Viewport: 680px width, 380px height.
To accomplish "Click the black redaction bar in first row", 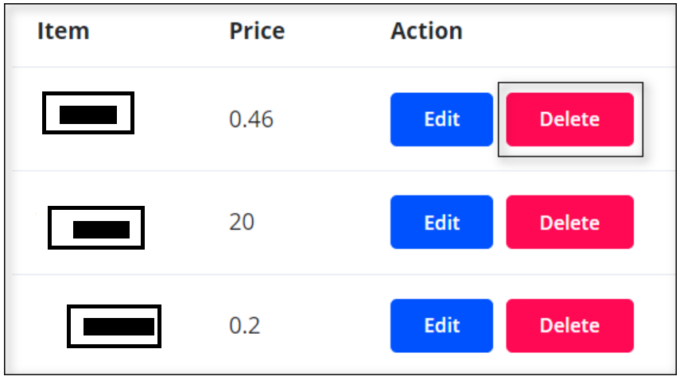I will click(x=88, y=114).
